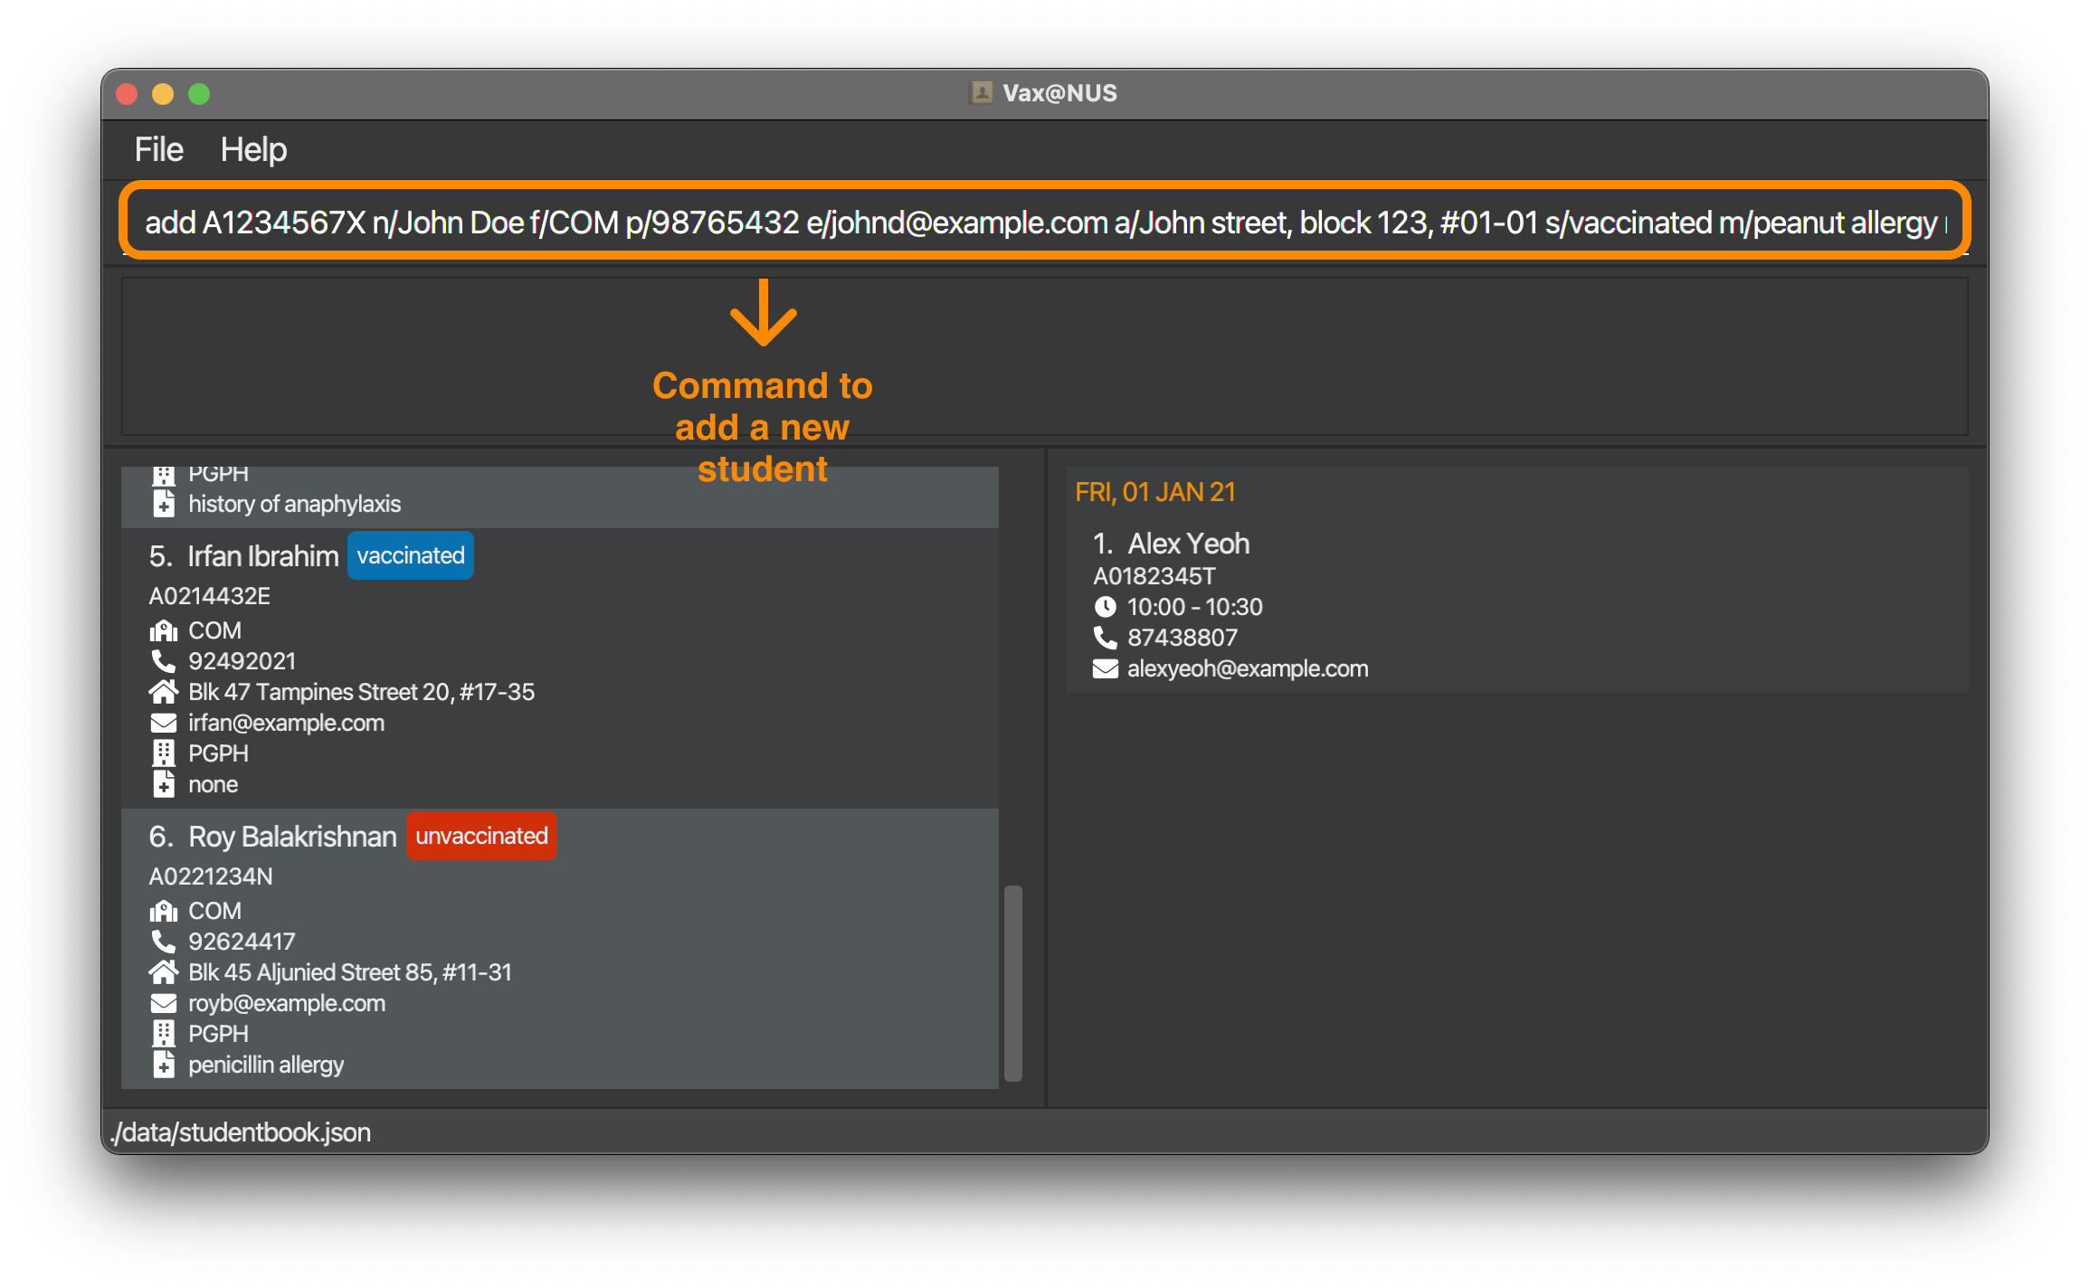Click status bar path ./data/studentbook.json
This screenshot has height=1288, width=2090.
point(241,1132)
